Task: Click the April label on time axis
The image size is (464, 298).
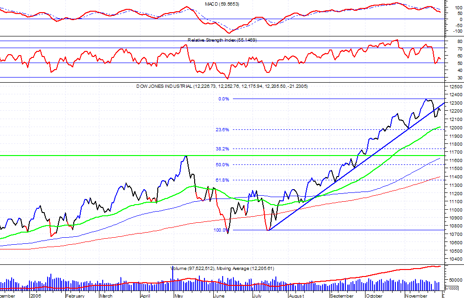Action: pos(145,296)
